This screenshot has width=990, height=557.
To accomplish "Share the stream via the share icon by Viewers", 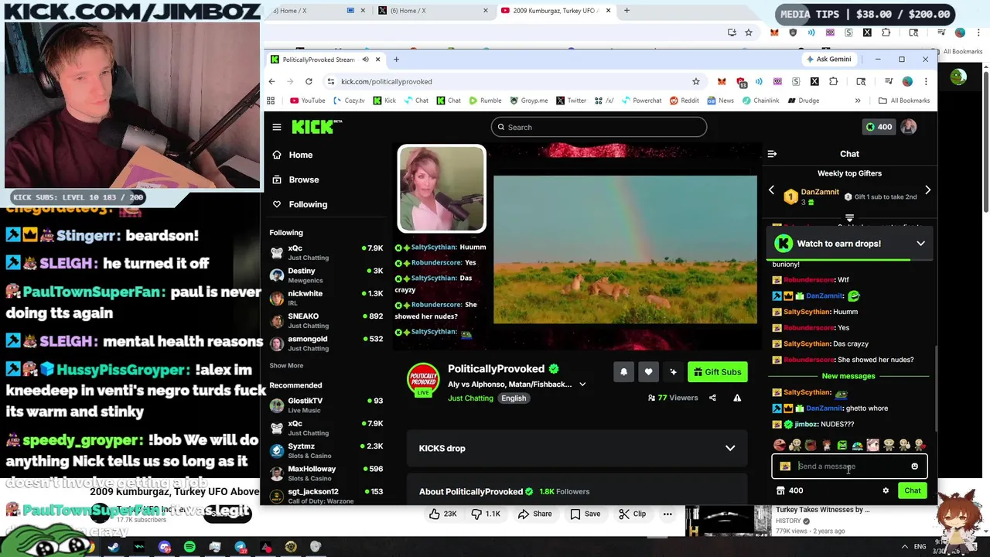I will pos(712,398).
